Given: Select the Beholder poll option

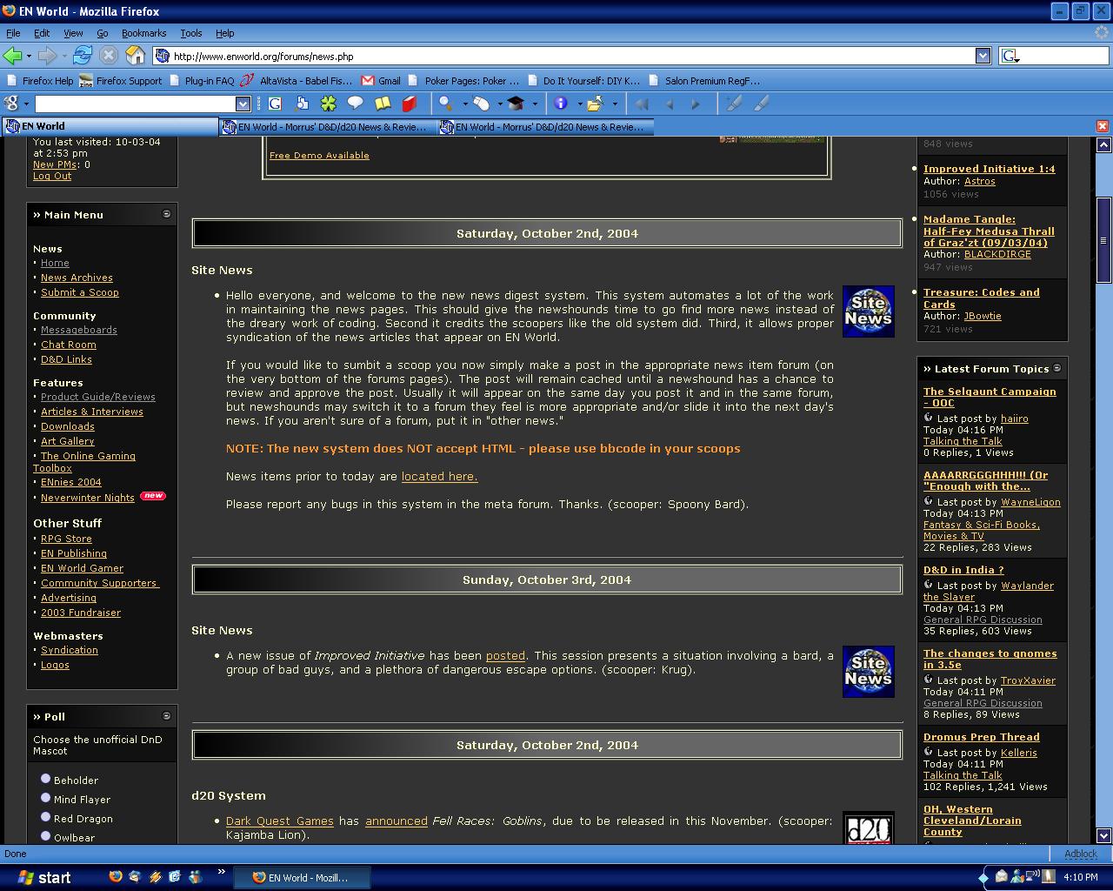Looking at the screenshot, I should click(46, 779).
